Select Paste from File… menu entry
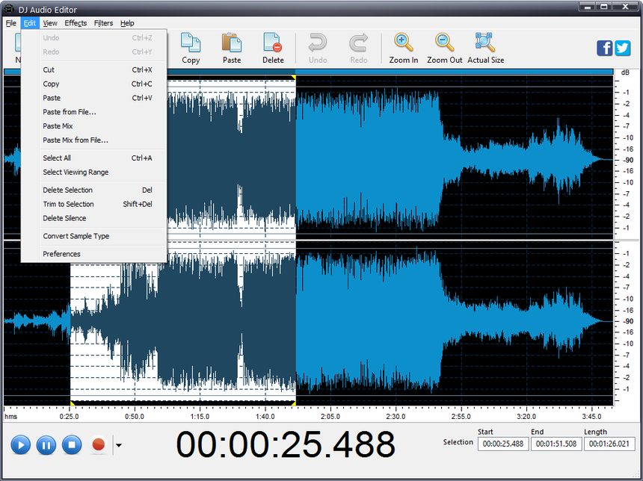This screenshot has height=481, width=643. pos(94,112)
